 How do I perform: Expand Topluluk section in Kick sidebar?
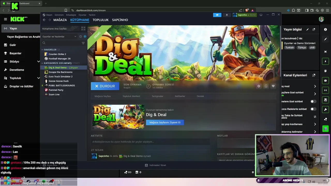[x=38, y=78]
